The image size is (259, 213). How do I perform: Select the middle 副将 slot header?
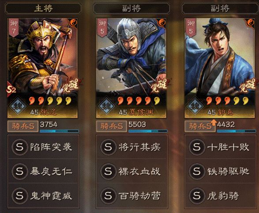click(x=131, y=8)
